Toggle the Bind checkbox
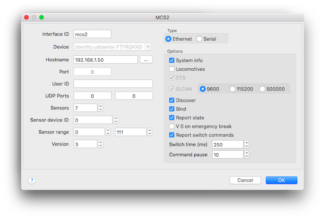Image resolution: width=325 pixels, height=220 pixels. (x=172, y=108)
